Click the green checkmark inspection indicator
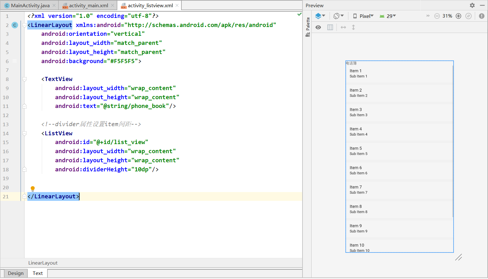The height and width of the screenshot is (279, 488). [x=299, y=14]
